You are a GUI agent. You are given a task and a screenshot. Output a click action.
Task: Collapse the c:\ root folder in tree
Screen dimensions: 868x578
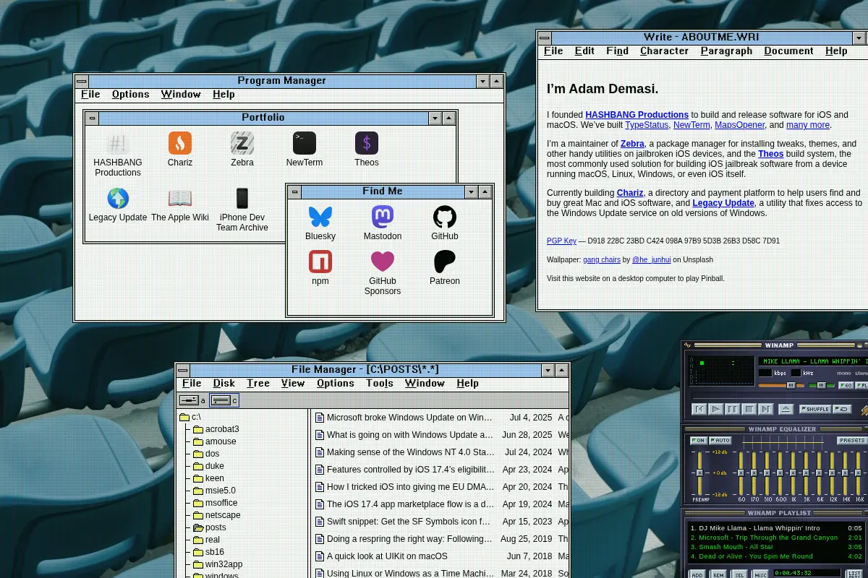coord(190,417)
